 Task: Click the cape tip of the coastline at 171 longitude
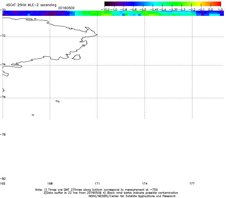97,34
